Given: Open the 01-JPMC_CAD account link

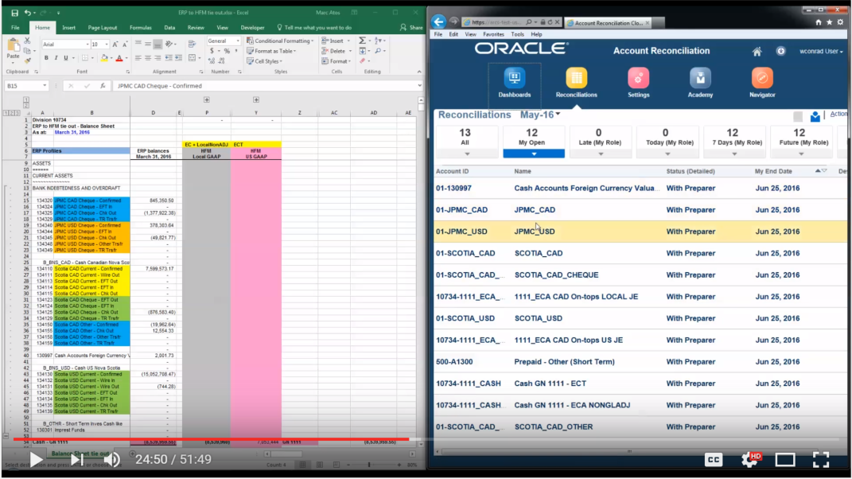Looking at the screenshot, I should 461,210.
